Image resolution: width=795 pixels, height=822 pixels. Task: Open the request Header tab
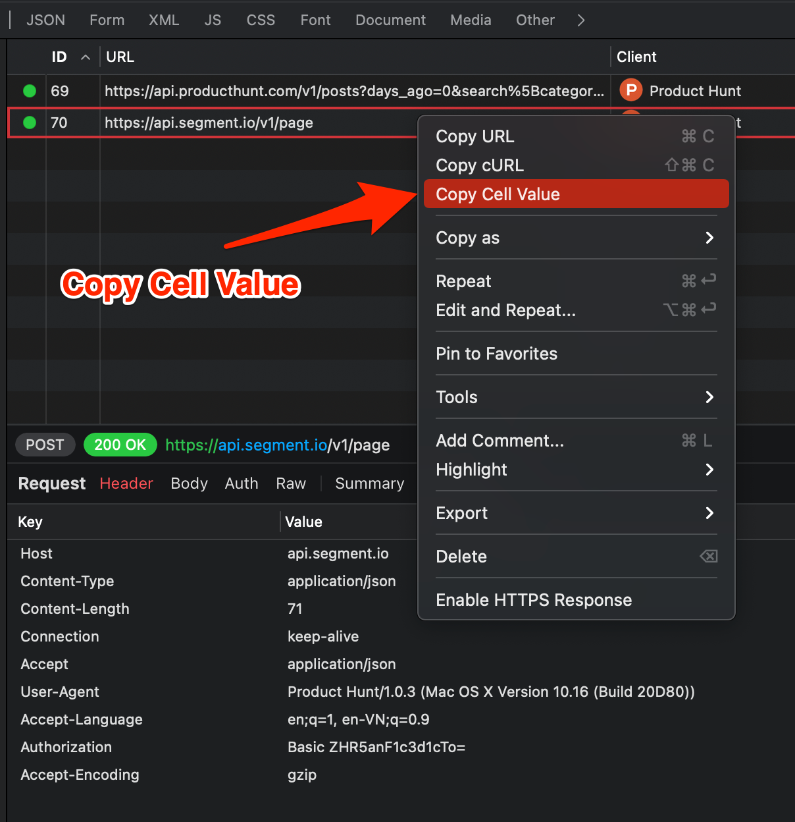(126, 483)
